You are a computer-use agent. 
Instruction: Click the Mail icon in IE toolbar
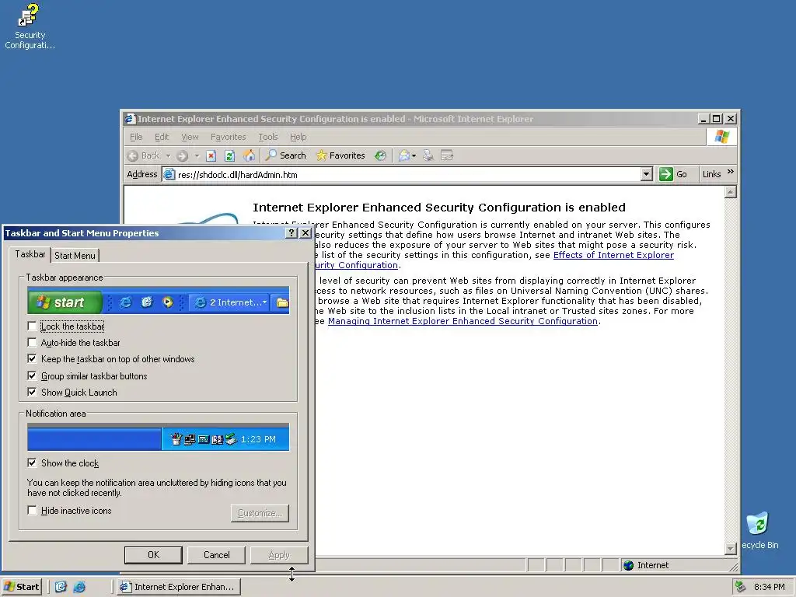click(x=404, y=155)
